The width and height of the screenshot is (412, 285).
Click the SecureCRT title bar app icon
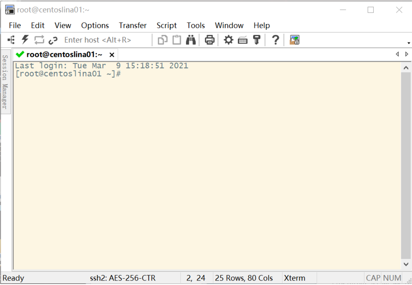(10, 10)
